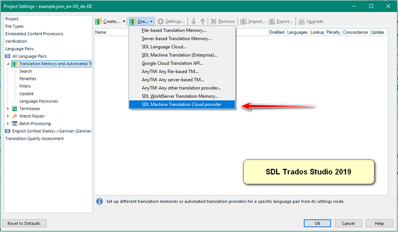Screen dimensions: 398x232
Task: Click the Settings gear icon
Action: [x=160, y=21]
